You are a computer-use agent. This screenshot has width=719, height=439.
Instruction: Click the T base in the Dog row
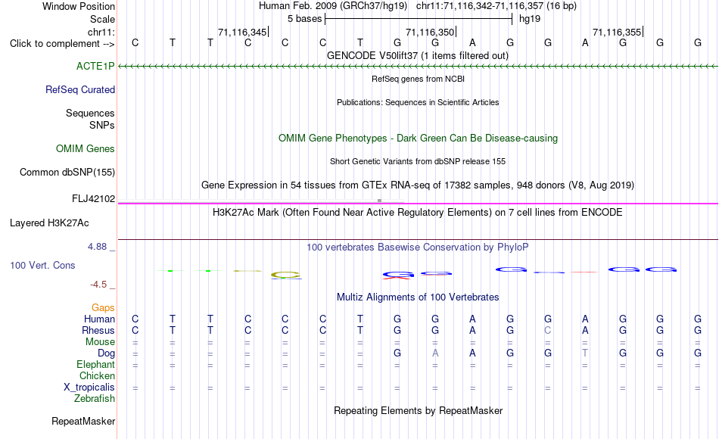click(x=584, y=353)
